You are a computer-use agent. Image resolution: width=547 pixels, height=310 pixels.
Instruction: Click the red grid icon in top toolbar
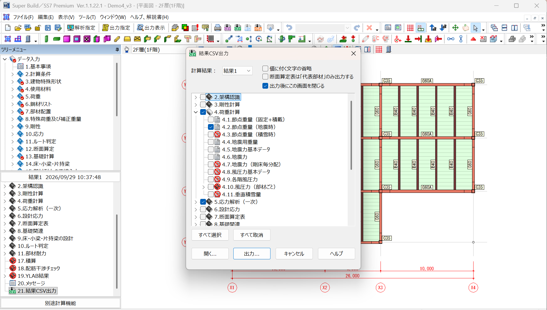(410, 28)
